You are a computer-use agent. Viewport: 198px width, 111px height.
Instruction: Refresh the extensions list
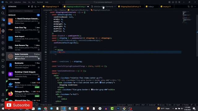point(32,6)
